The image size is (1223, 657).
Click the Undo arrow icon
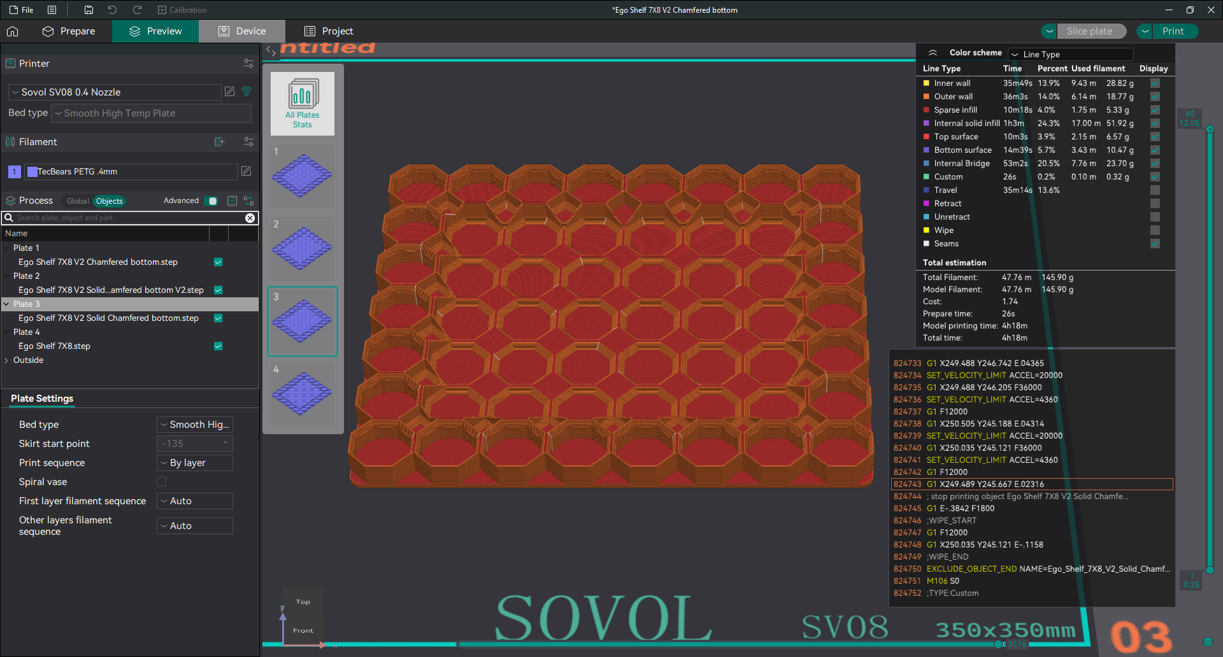click(x=112, y=10)
